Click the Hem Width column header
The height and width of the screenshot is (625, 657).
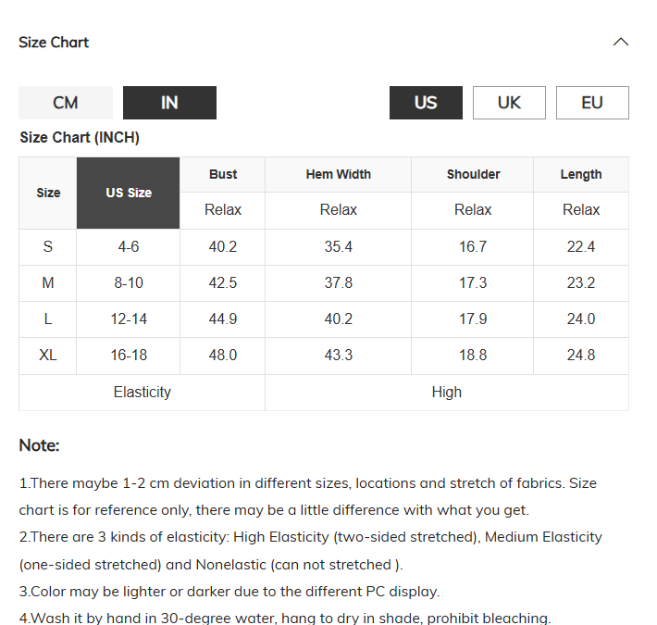338,174
